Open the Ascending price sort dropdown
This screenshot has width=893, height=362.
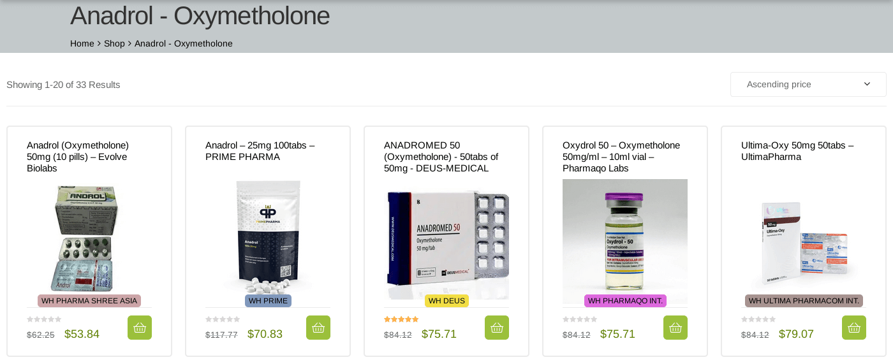(808, 84)
